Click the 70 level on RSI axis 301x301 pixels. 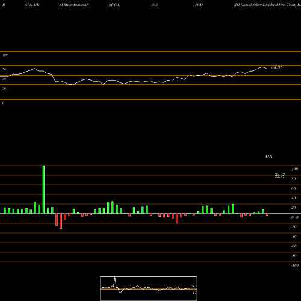[4, 69]
